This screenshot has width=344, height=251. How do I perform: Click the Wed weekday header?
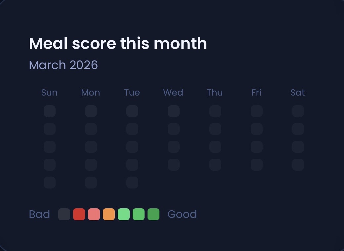pos(173,93)
